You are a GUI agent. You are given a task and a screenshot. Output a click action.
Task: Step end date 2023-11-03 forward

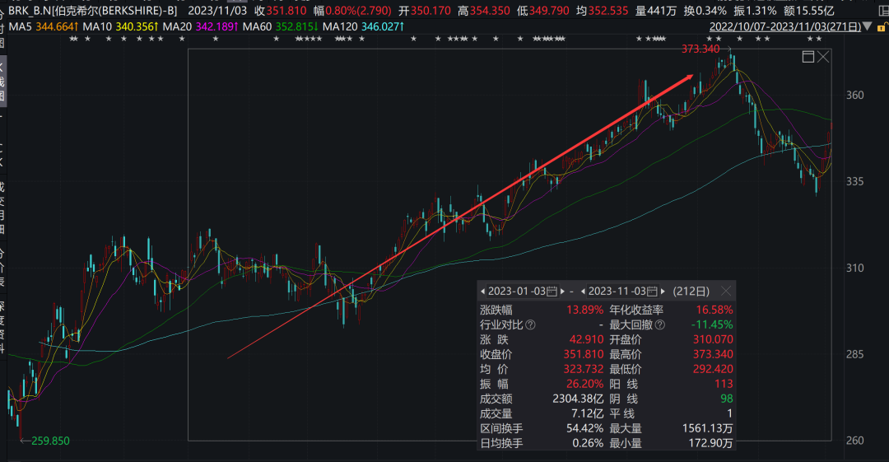click(x=663, y=292)
